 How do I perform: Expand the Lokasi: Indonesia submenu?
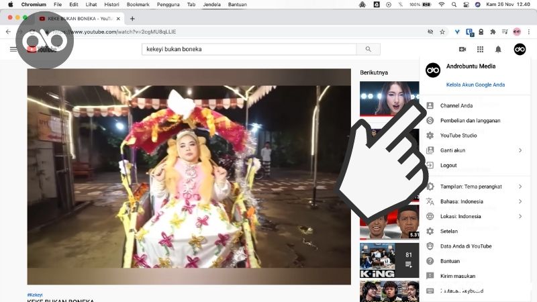[x=520, y=216]
